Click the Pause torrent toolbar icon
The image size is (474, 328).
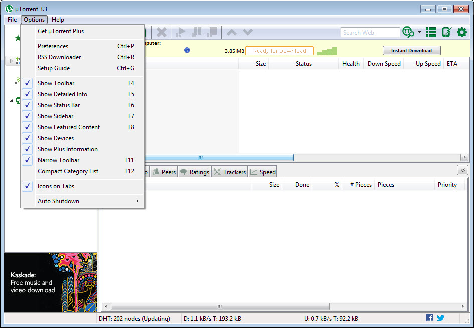point(196,32)
